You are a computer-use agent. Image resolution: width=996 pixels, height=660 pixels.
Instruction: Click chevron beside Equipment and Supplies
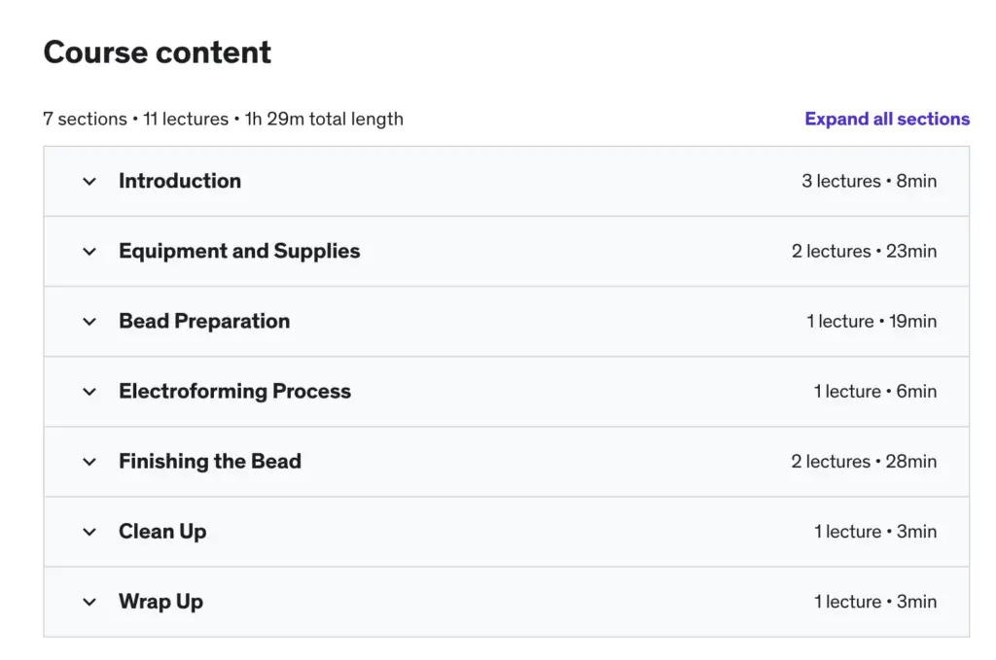pos(89,252)
